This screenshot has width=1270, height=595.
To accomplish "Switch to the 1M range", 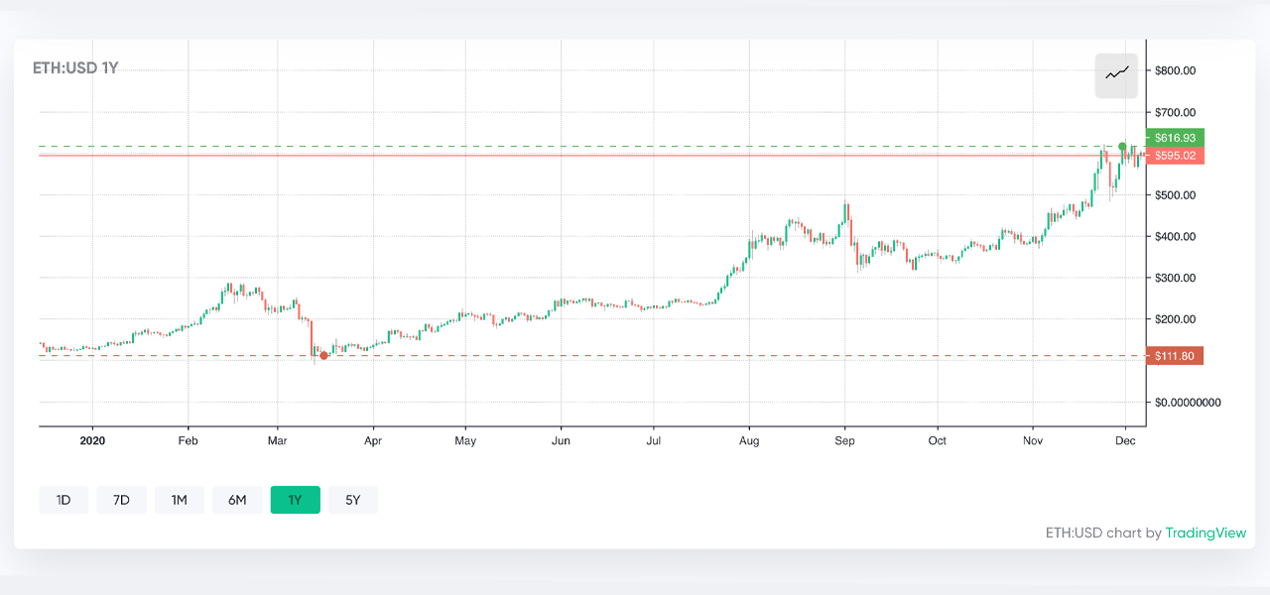I will [180, 500].
